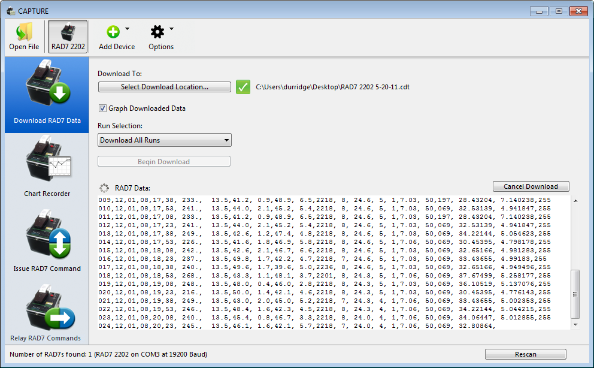594x368 pixels.
Task: Click the RAD7 data scrollbar thumb
Action: tap(575, 294)
